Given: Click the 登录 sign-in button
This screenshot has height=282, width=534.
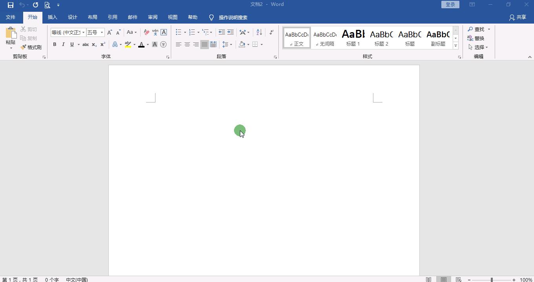Looking at the screenshot, I should [x=450, y=5].
